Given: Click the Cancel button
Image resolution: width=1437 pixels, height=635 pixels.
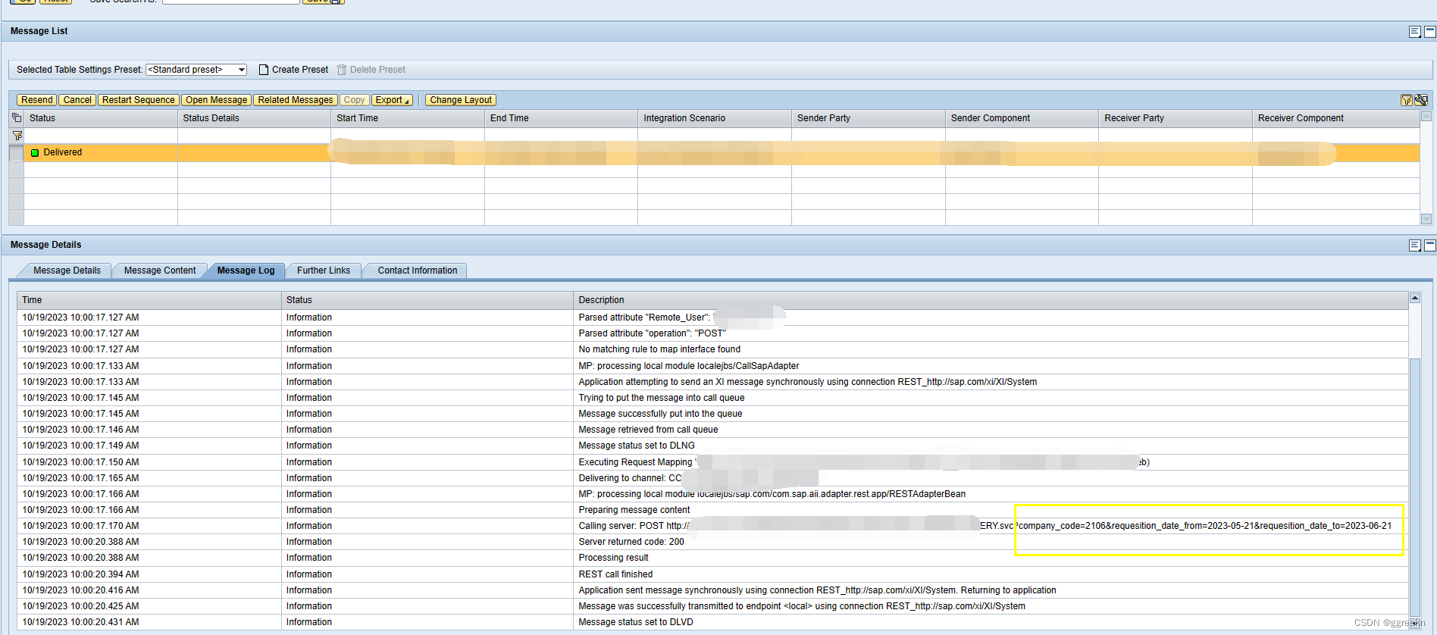Looking at the screenshot, I should 77,100.
